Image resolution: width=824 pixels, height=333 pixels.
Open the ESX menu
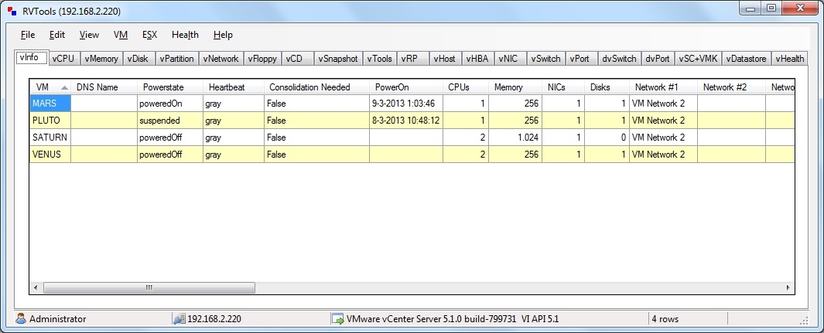tap(149, 35)
